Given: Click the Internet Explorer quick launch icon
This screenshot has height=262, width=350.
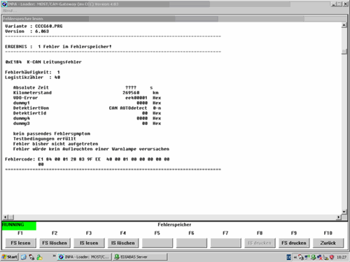Looking at the screenshot, I should click(24, 257).
